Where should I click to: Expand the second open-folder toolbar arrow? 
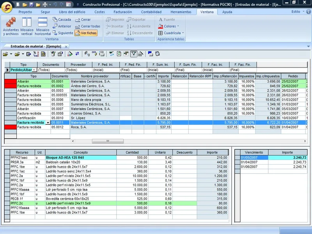pos(23,54)
